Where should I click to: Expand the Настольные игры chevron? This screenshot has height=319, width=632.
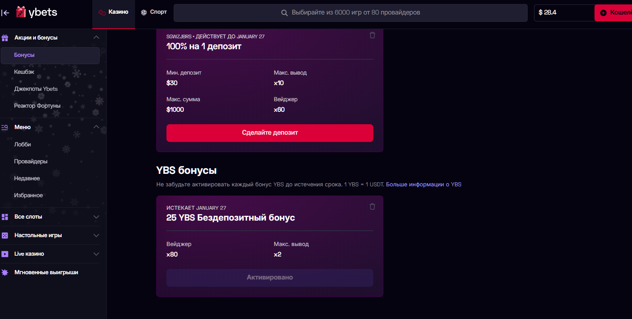pyautogui.click(x=96, y=236)
